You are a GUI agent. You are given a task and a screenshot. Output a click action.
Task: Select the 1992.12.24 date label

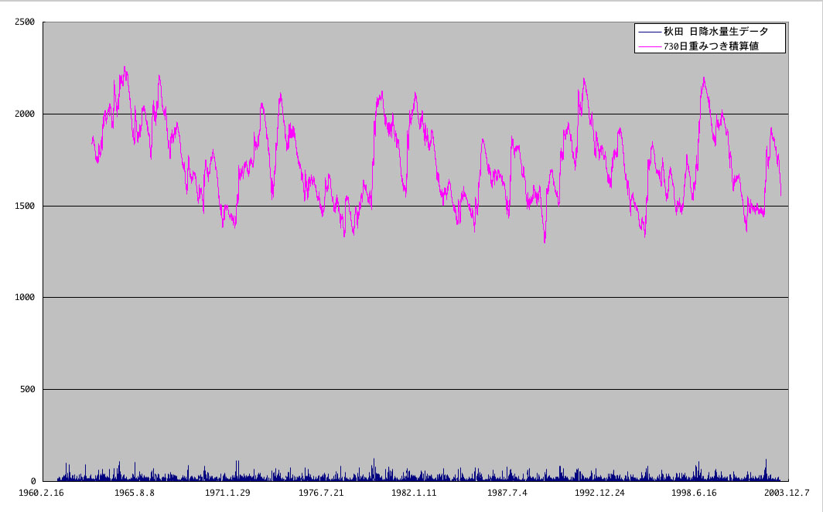point(600,493)
